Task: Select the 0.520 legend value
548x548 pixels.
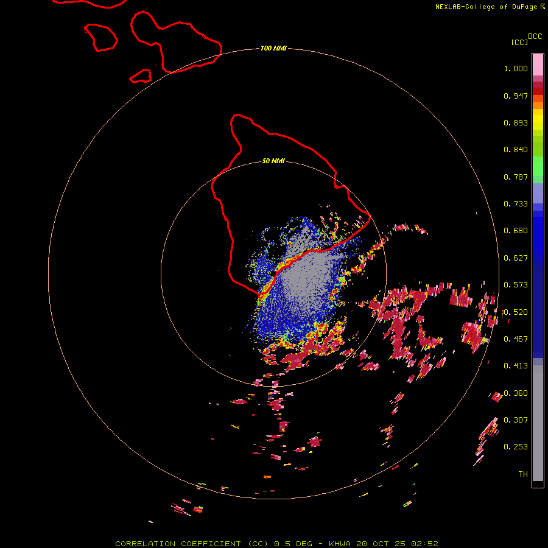Action: pos(516,312)
